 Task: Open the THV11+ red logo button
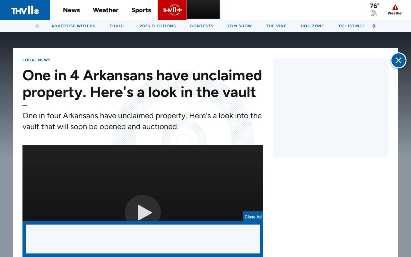(x=172, y=10)
